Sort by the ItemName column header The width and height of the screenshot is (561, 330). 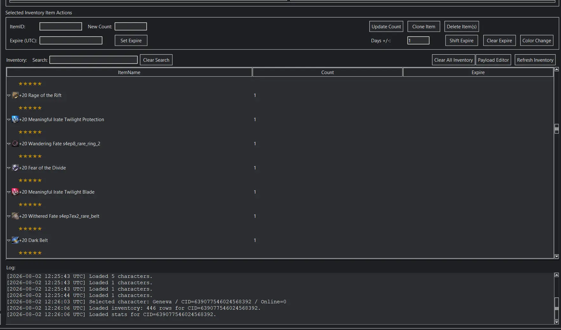click(129, 72)
